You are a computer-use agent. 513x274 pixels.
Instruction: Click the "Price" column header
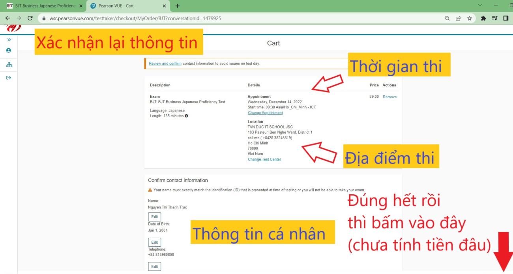[x=374, y=85]
